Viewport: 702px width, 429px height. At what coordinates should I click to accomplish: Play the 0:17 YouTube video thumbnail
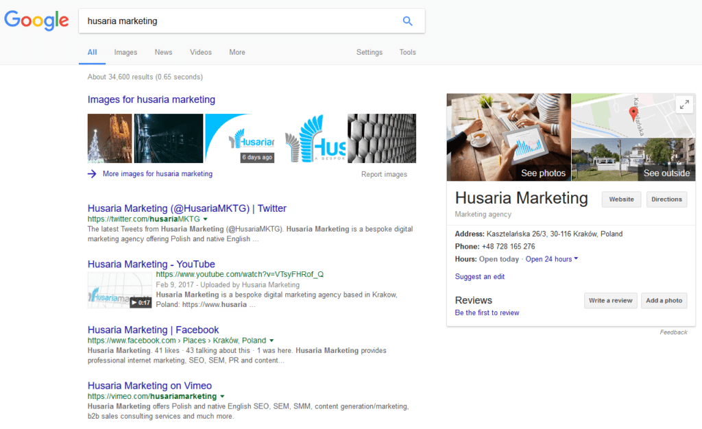tap(119, 291)
